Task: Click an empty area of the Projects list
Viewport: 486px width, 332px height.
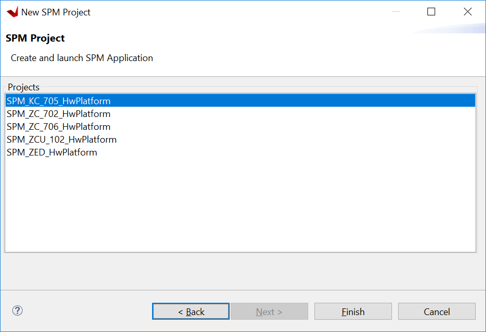Action: [231, 205]
